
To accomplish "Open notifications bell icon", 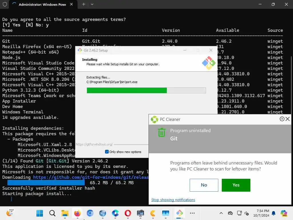I will tap(274, 213).
